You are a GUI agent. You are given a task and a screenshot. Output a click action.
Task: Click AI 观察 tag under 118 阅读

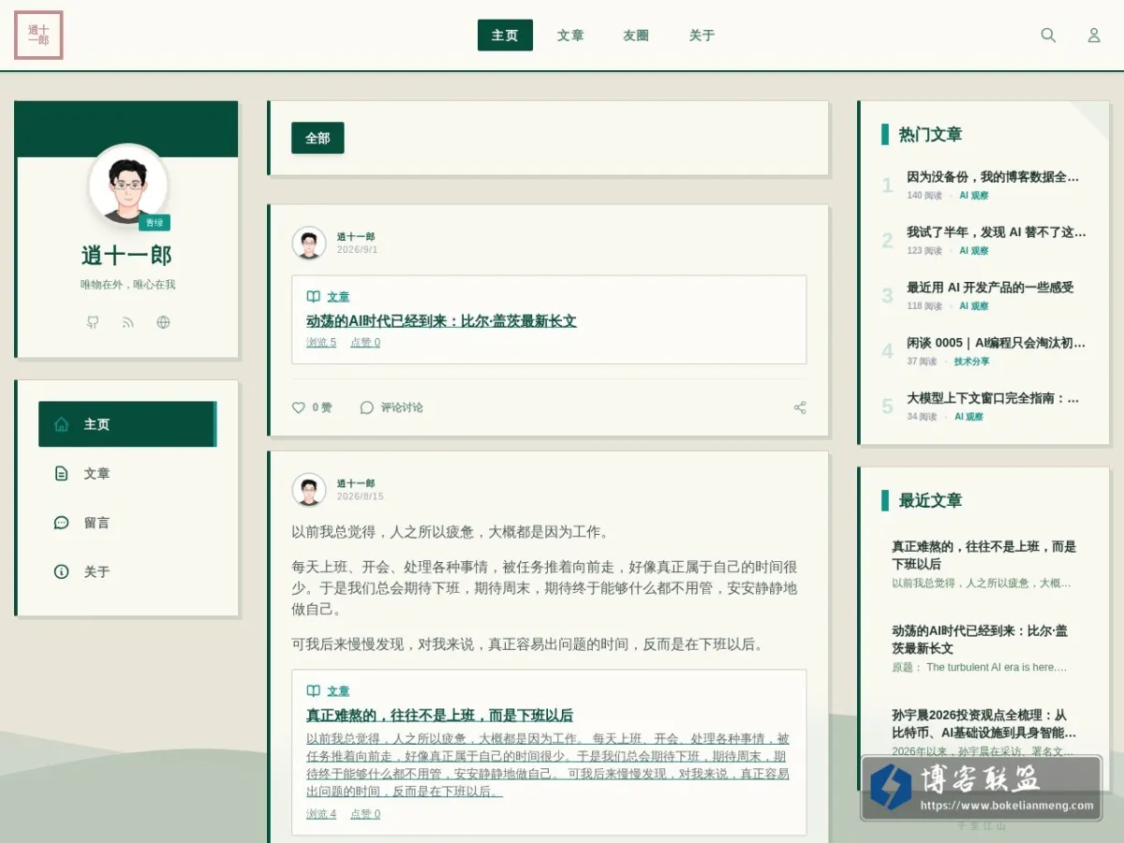(973, 306)
